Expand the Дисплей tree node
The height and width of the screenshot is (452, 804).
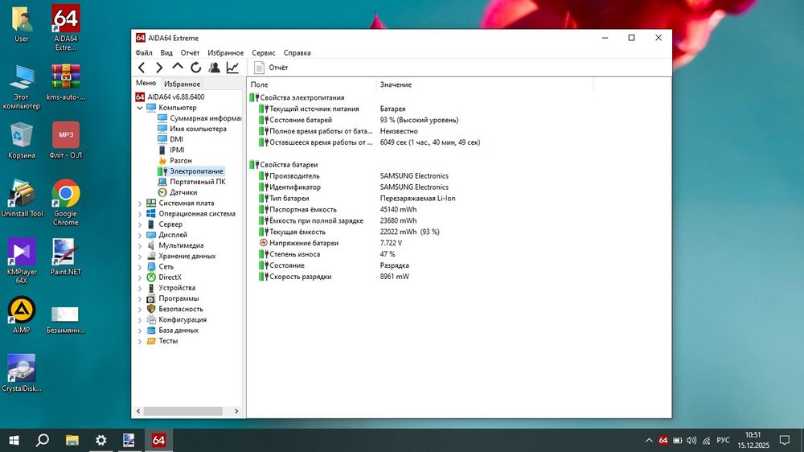click(139, 235)
